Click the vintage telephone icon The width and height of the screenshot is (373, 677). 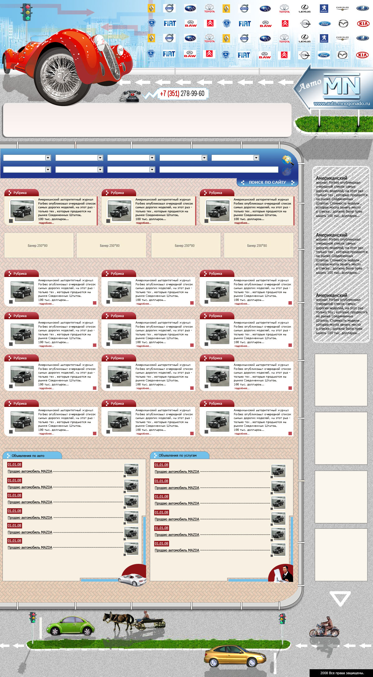pyautogui.click(x=131, y=96)
